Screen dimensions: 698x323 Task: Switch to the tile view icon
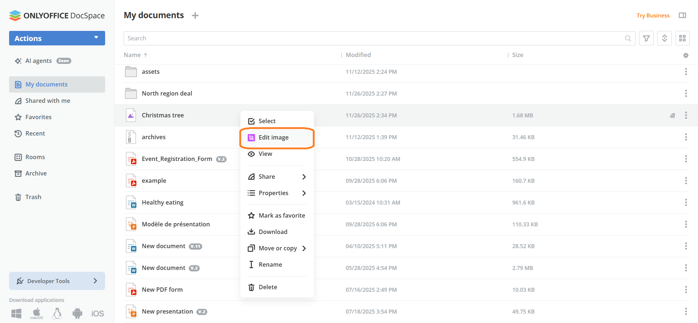[682, 38]
